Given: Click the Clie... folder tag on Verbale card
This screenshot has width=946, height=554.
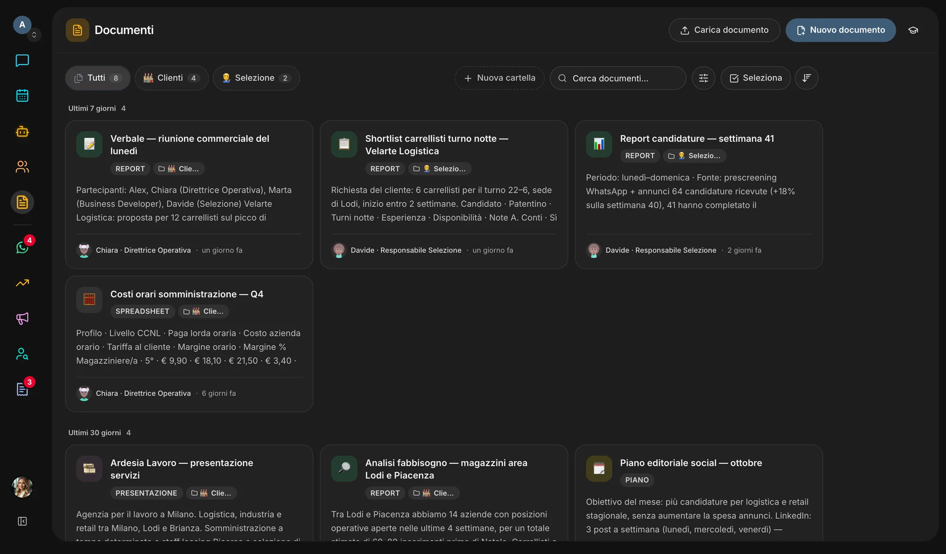Looking at the screenshot, I should (179, 169).
